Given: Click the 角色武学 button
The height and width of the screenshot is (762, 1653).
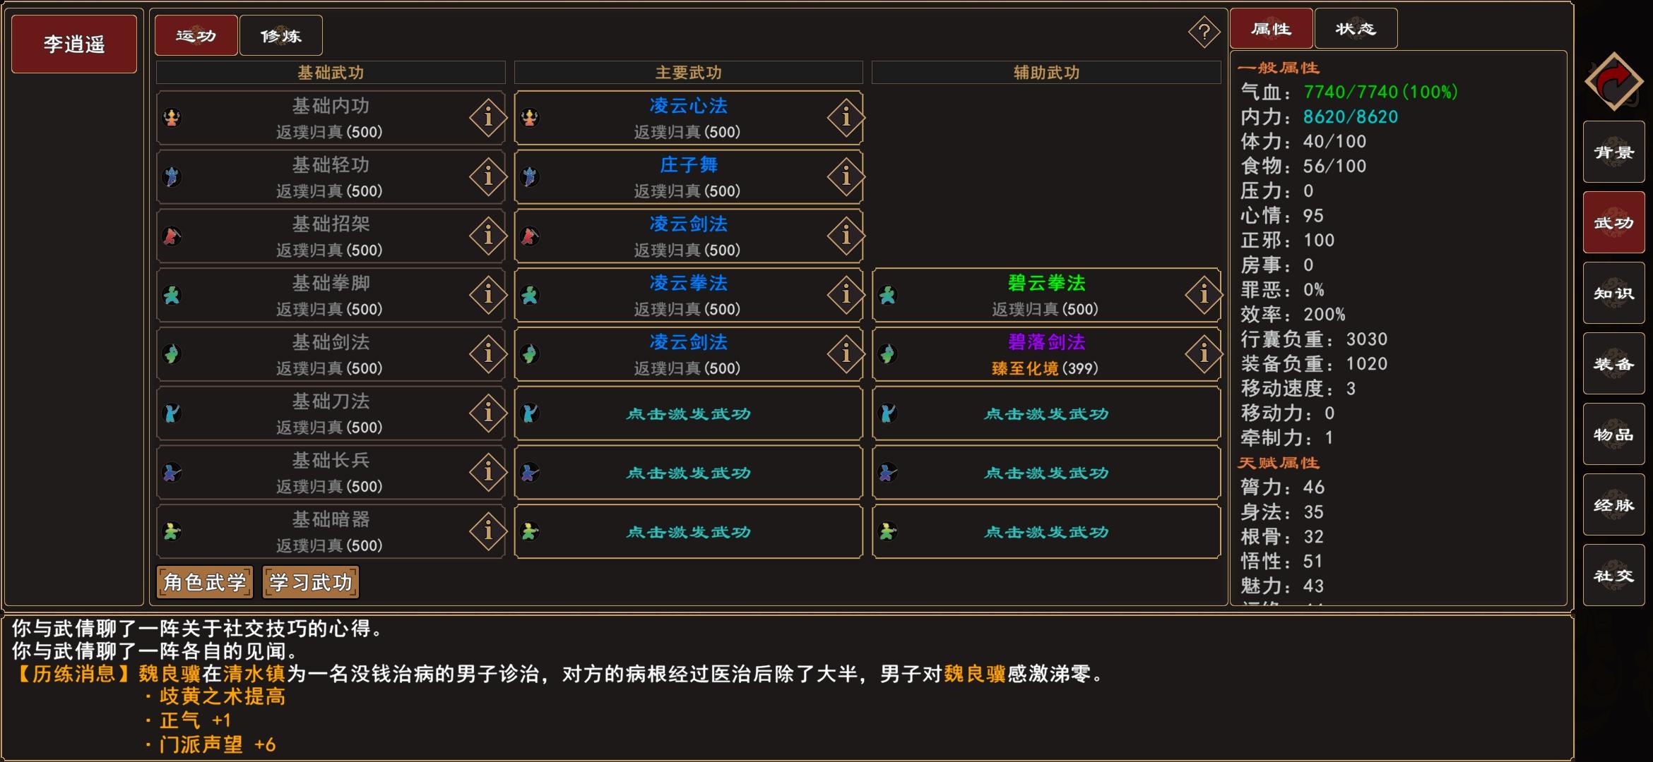Looking at the screenshot, I should (x=205, y=582).
